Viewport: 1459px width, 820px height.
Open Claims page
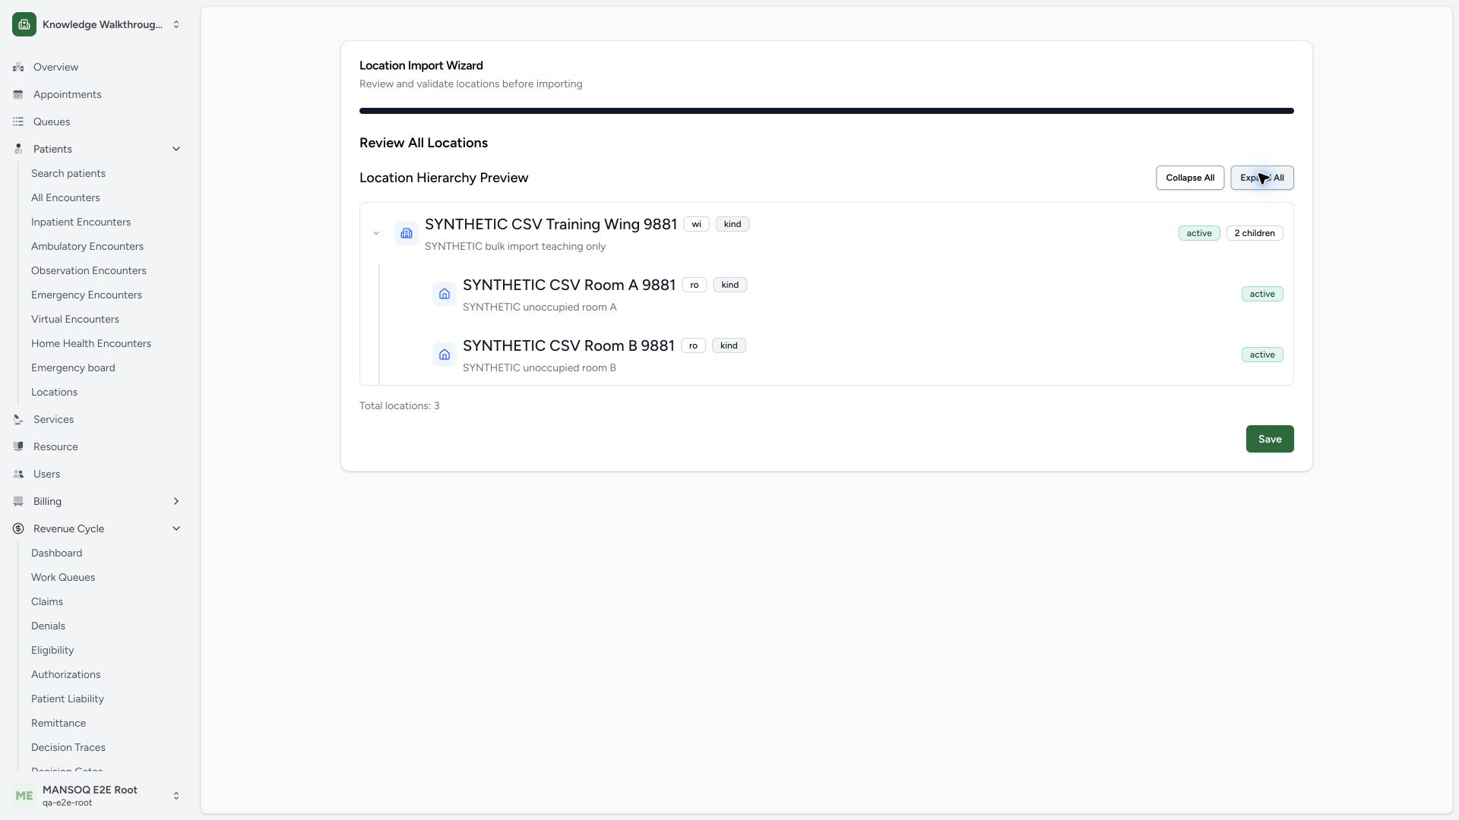[x=47, y=601]
